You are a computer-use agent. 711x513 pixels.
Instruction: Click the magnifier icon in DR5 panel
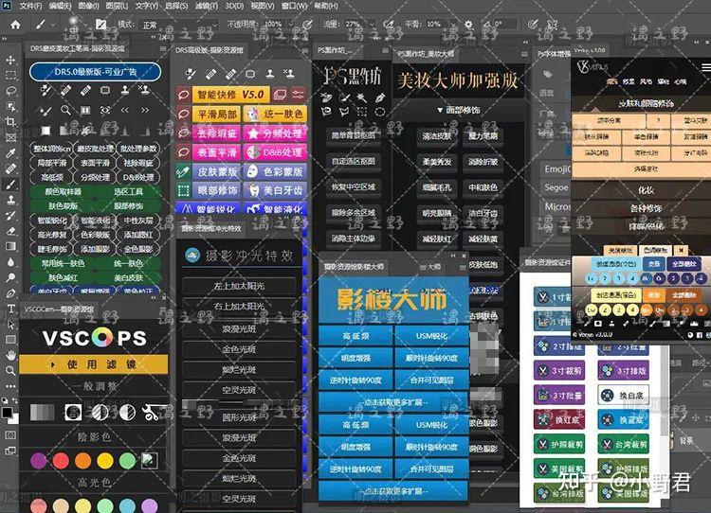(65, 110)
